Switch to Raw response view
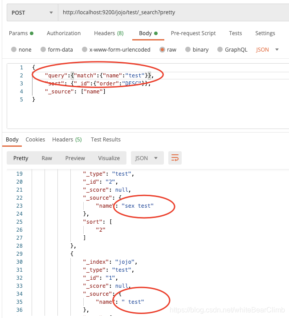 47,158
